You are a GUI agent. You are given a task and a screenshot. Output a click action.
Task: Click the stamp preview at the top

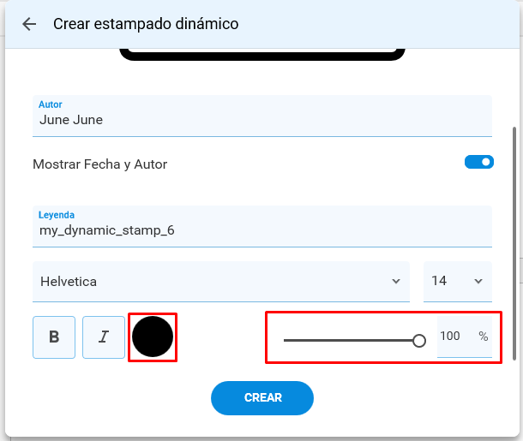pyautogui.click(x=262, y=55)
